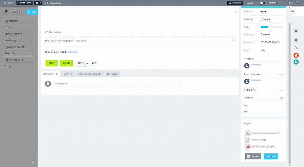
Task: Click the blue UPLOAD button
Action: coord(271,156)
